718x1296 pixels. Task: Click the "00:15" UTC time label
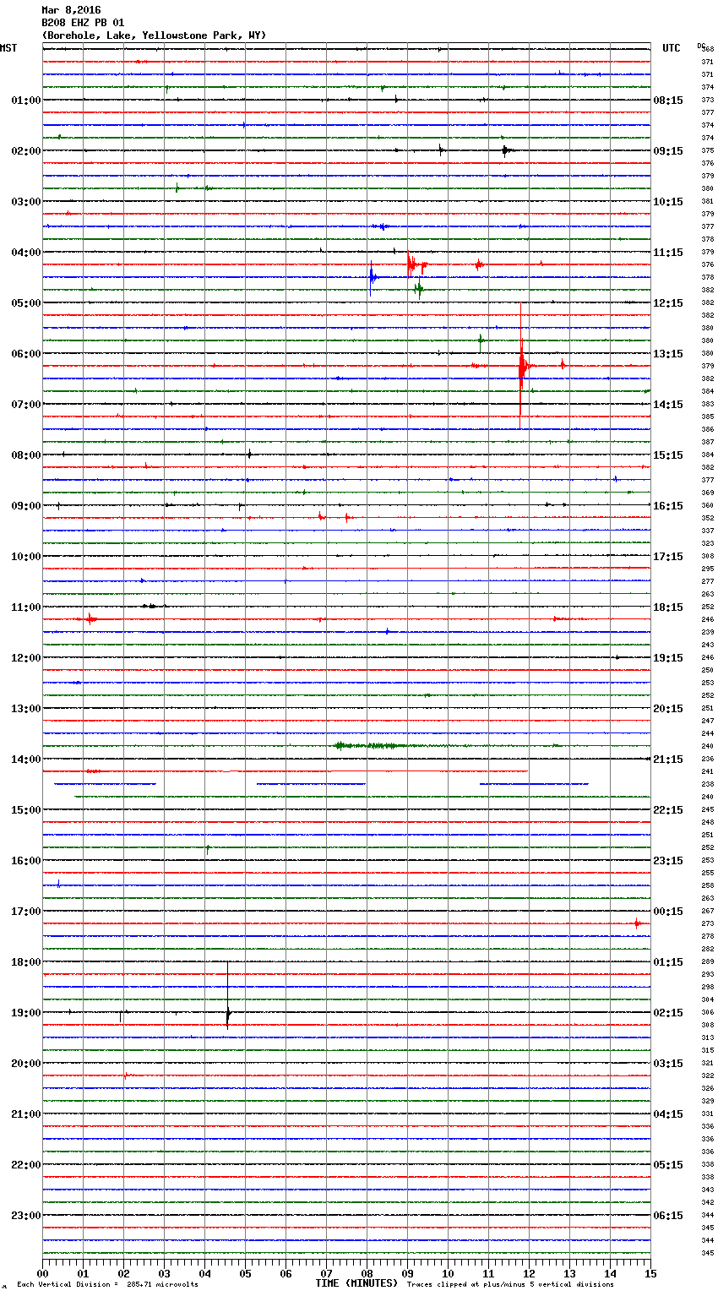point(668,912)
